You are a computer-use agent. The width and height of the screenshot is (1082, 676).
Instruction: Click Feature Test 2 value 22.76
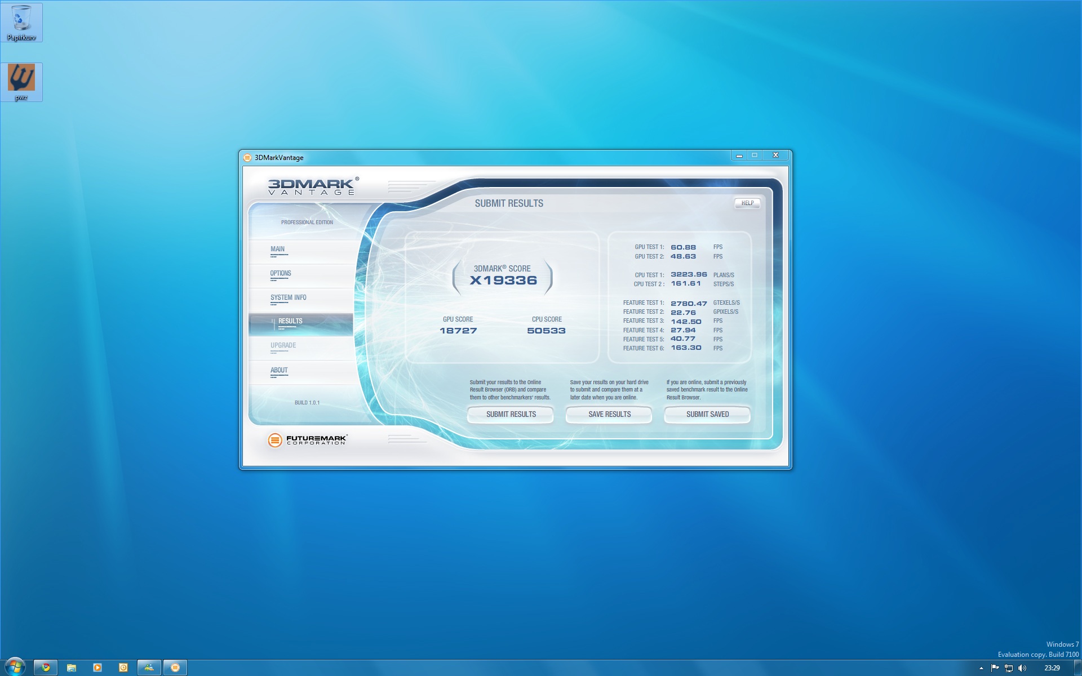point(683,313)
